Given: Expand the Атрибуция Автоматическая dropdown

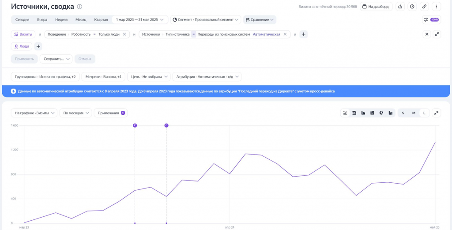Looking at the screenshot, I should click(x=207, y=77).
